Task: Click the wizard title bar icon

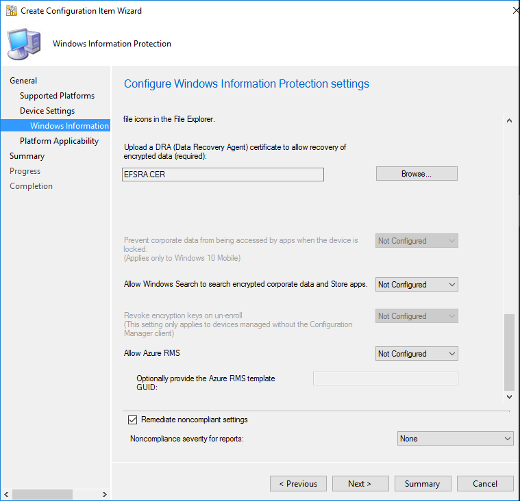Action: point(11,11)
